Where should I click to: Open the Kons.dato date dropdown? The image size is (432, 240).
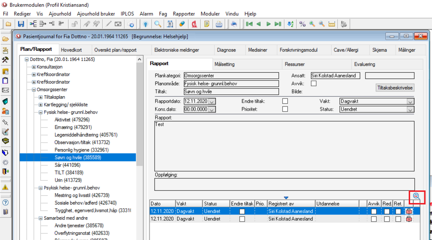[x=212, y=109]
